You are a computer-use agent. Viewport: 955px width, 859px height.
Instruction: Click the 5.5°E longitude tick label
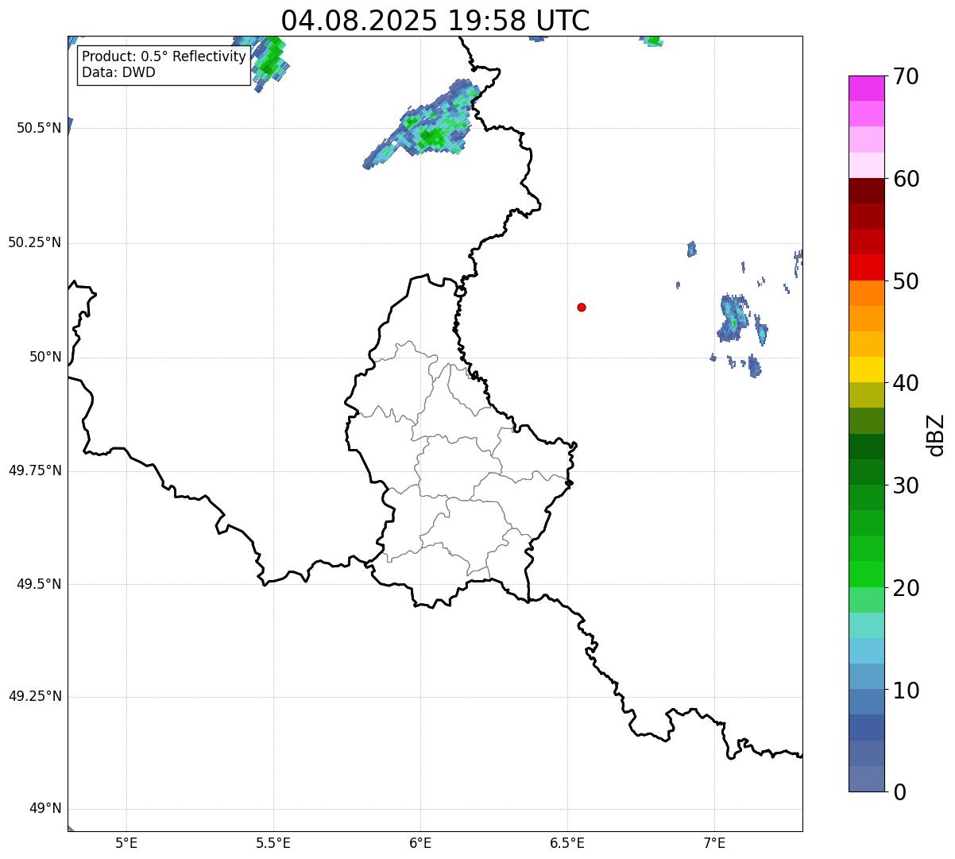(273, 842)
